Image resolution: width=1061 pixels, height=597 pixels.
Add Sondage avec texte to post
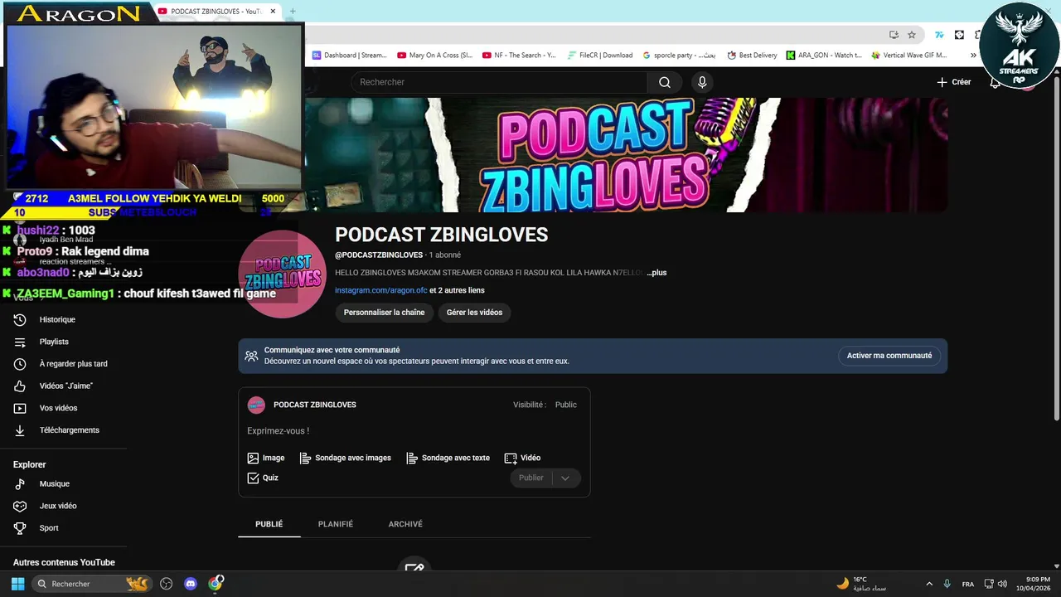click(x=448, y=458)
